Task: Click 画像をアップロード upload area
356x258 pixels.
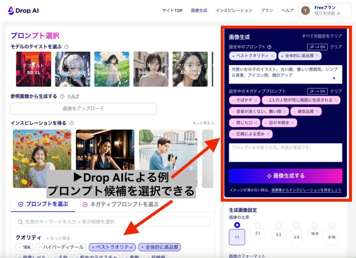Action: pyautogui.click(x=83, y=109)
